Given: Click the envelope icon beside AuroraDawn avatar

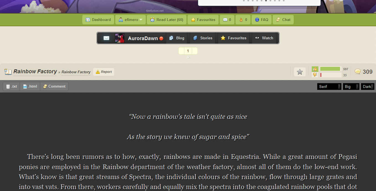Looking at the screenshot, I should 106,38.
